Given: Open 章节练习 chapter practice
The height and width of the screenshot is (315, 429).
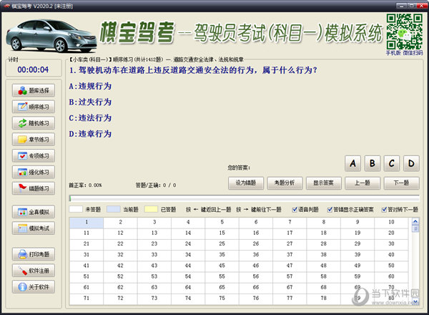Looking at the screenshot, I should click(x=34, y=140).
